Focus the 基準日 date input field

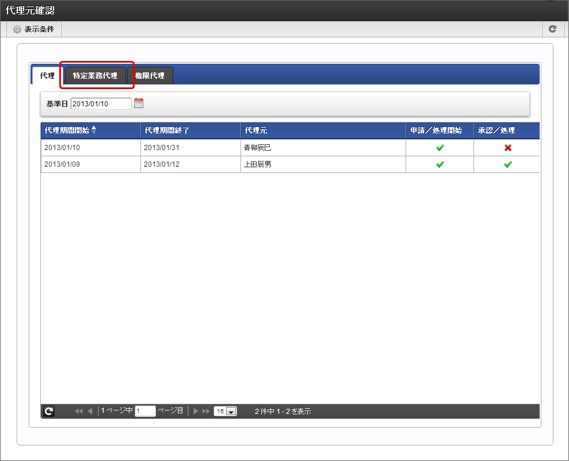point(101,103)
